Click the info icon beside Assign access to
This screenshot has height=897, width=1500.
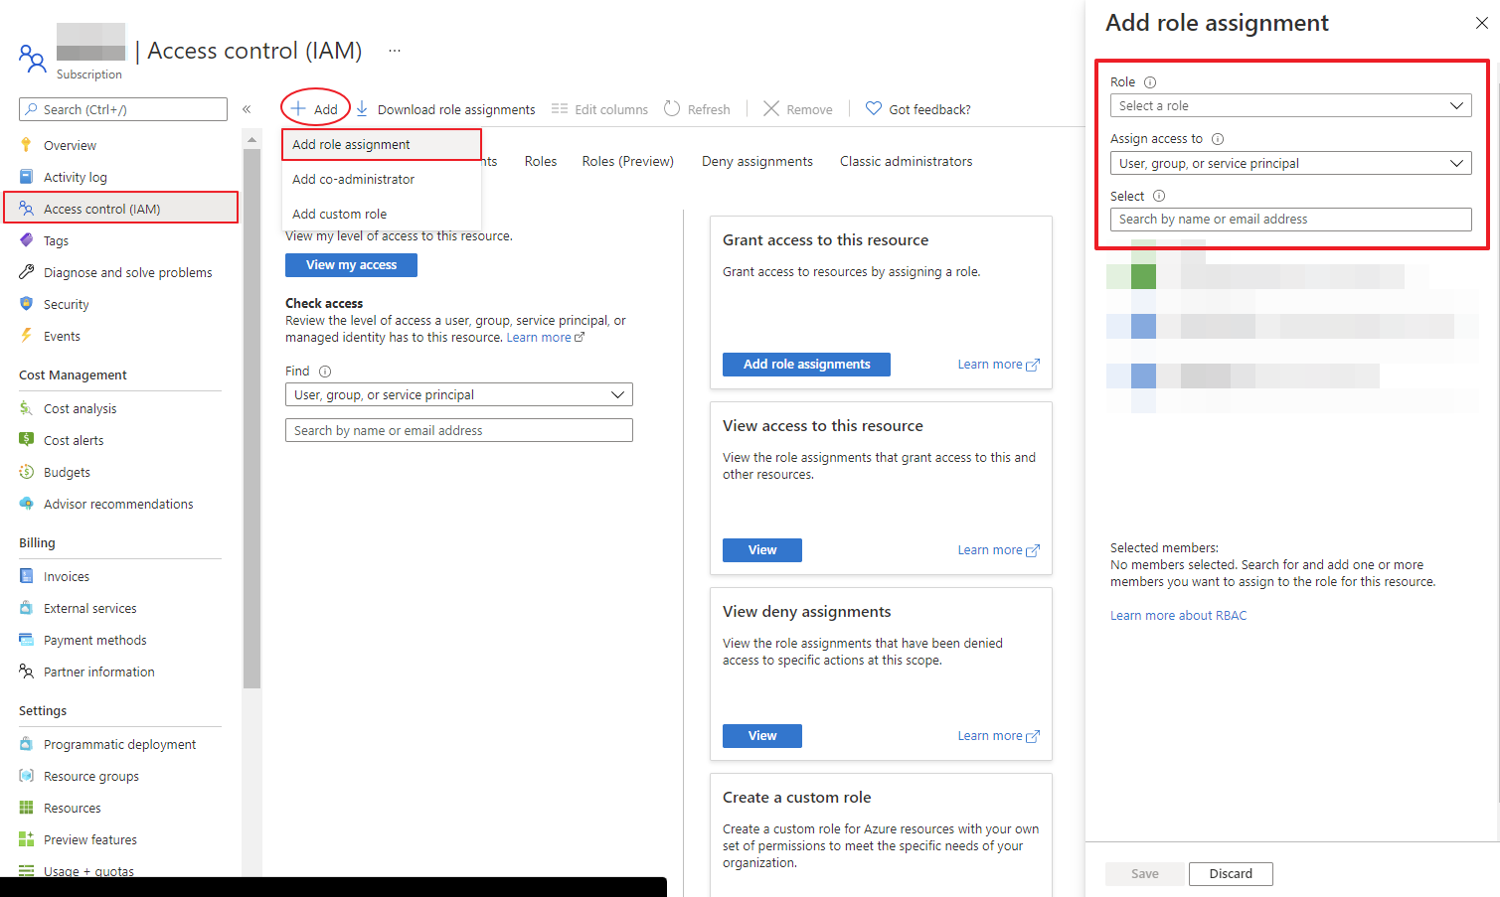pos(1218,139)
